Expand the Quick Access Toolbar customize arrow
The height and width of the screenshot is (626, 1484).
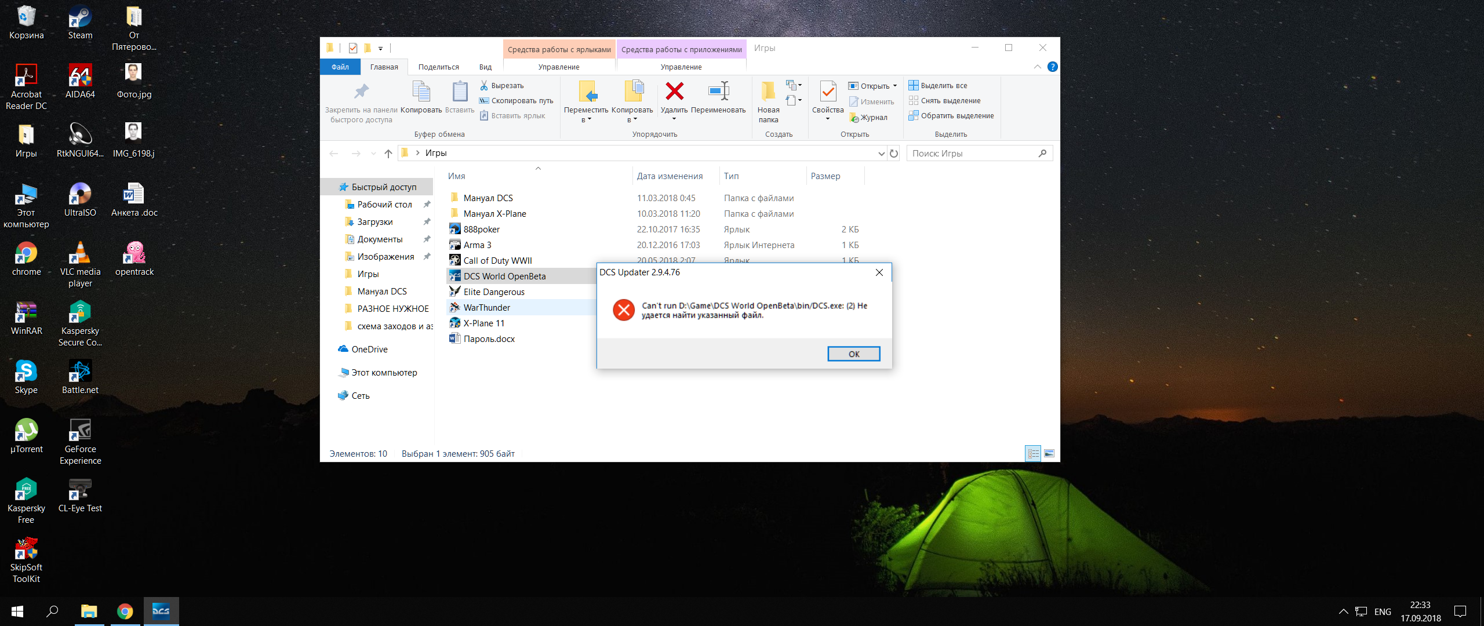(x=380, y=49)
